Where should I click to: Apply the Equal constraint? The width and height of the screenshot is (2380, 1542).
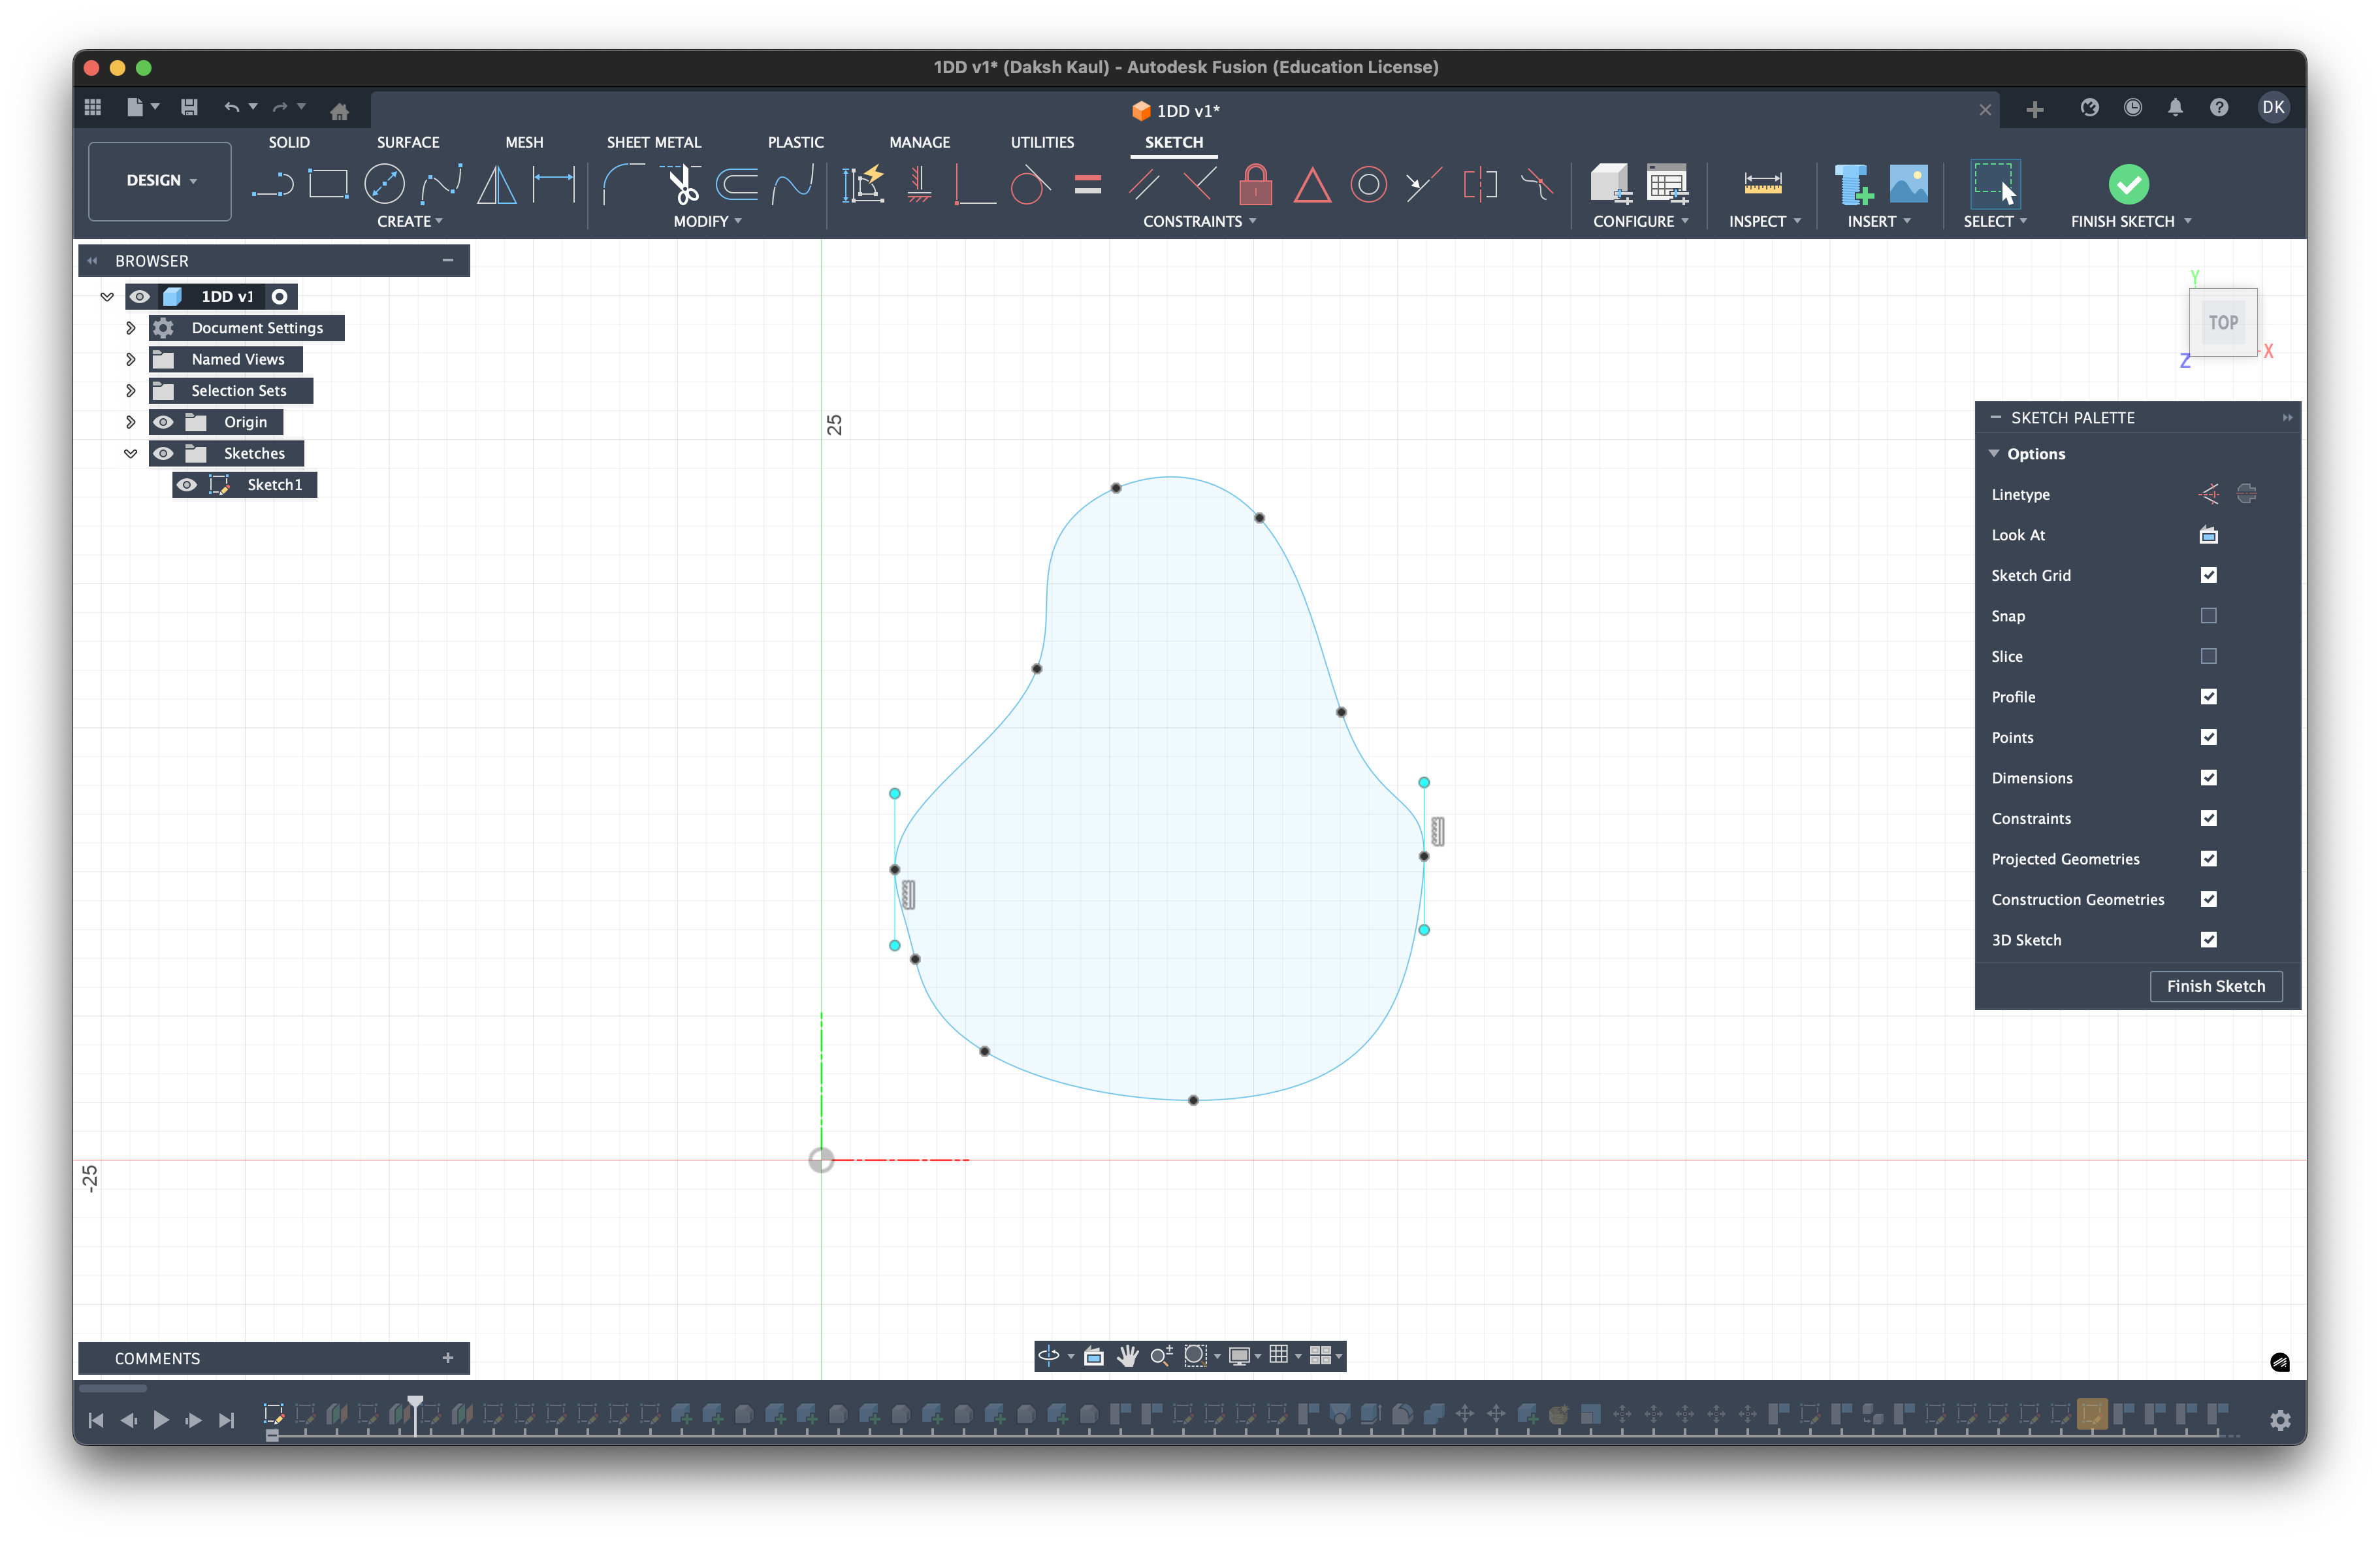(x=1088, y=184)
